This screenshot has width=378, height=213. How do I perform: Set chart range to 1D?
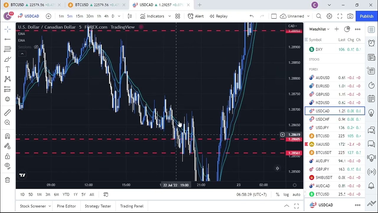click(22, 195)
